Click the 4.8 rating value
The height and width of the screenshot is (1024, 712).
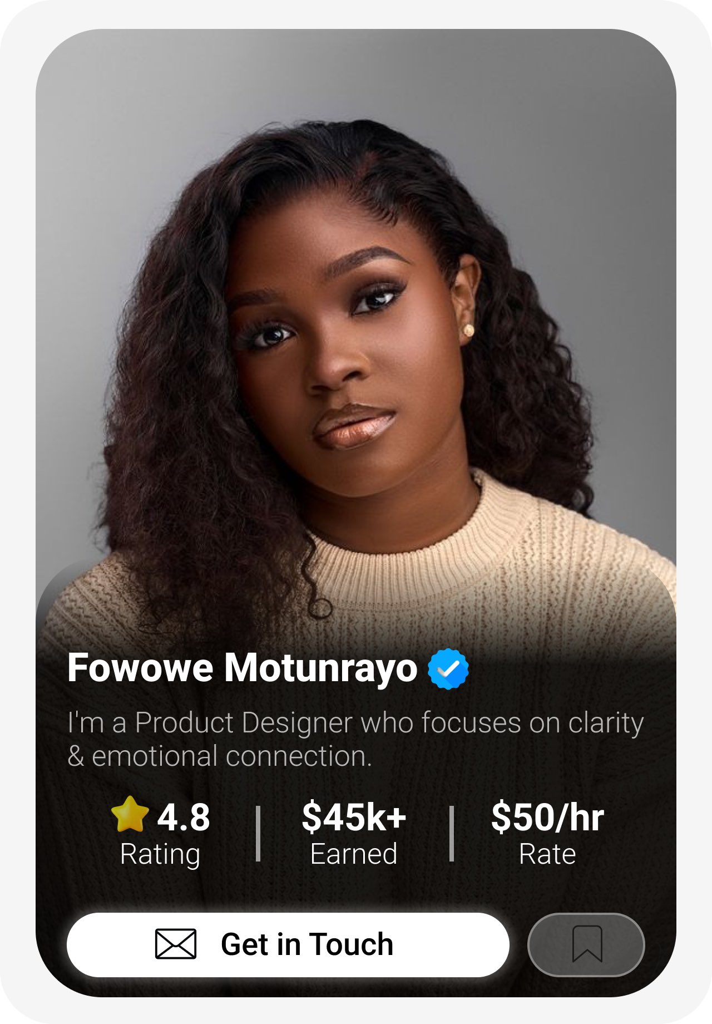(184, 818)
